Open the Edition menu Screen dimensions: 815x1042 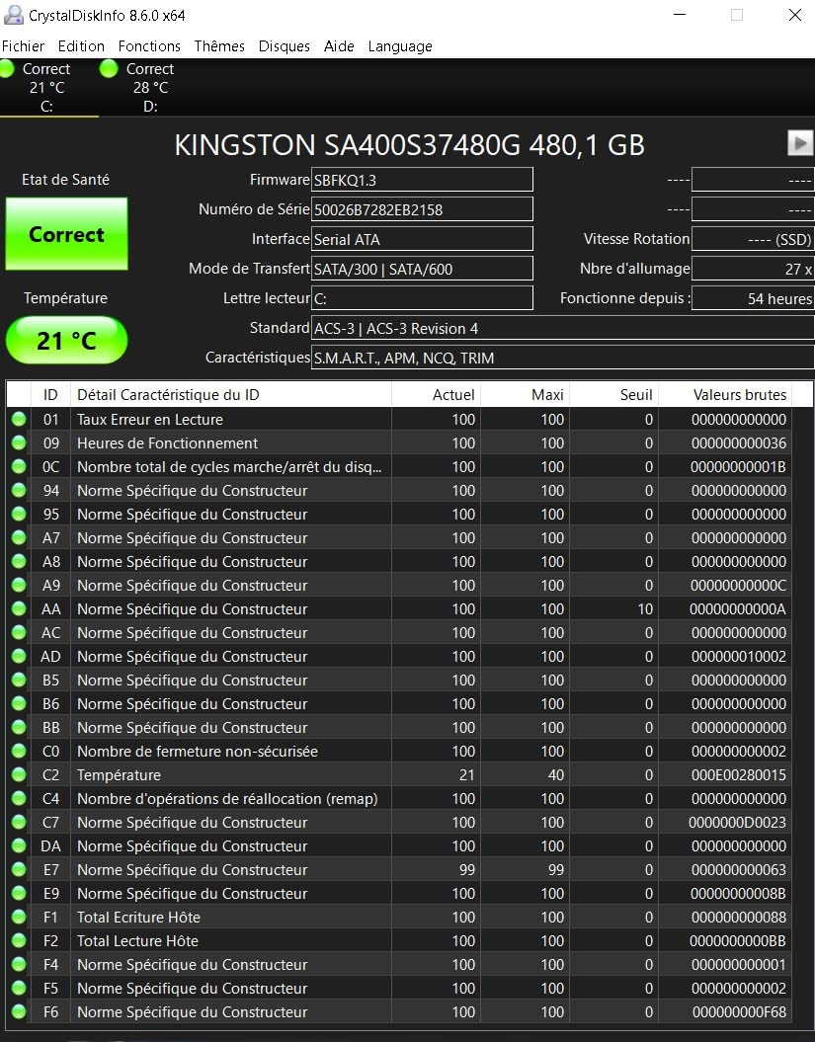[x=81, y=45]
